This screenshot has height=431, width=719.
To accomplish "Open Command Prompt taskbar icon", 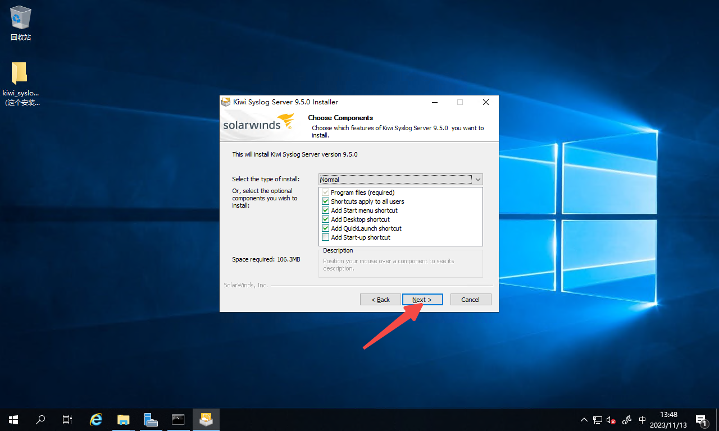I will pyautogui.click(x=178, y=419).
